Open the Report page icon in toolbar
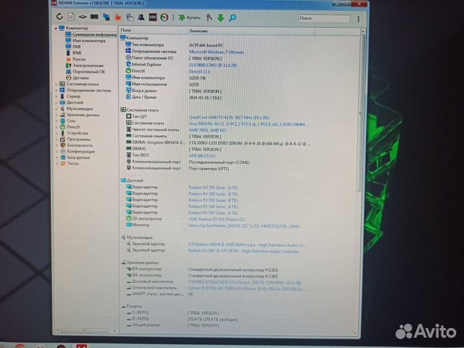This screenshot has width=464, height=348. click(70, 17)
